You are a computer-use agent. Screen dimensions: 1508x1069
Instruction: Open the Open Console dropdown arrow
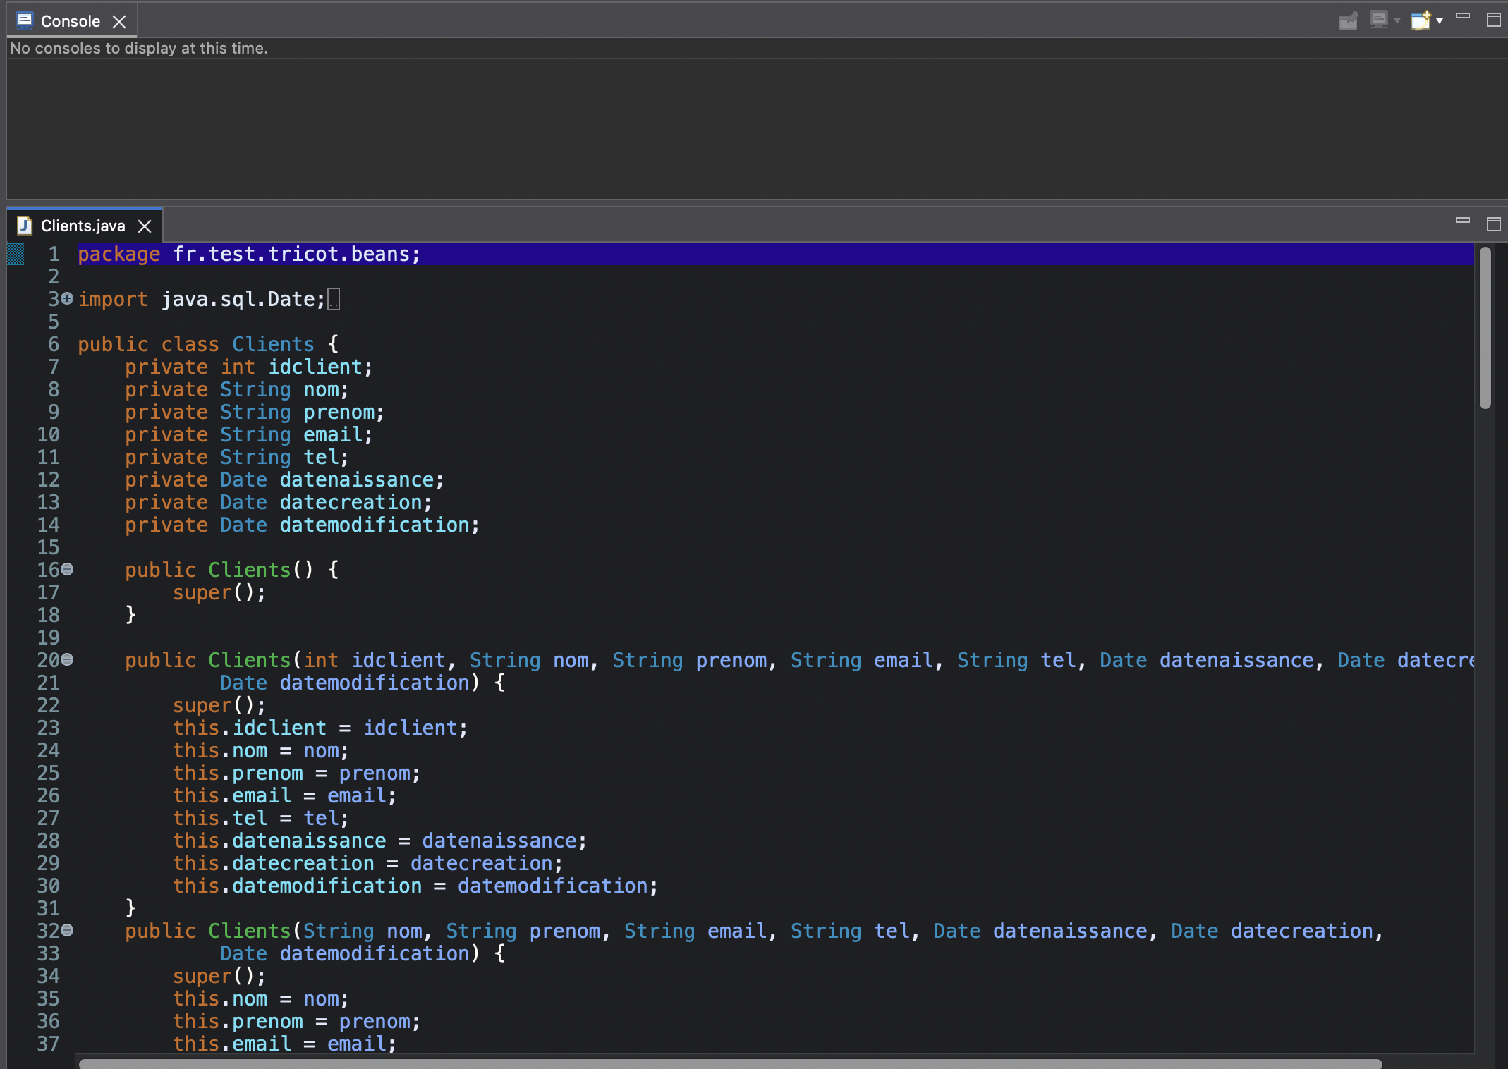tap(1440, 21)
